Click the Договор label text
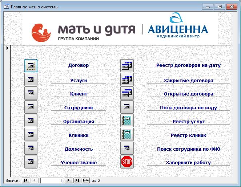The image size is (241, 187). click(79, 65)
